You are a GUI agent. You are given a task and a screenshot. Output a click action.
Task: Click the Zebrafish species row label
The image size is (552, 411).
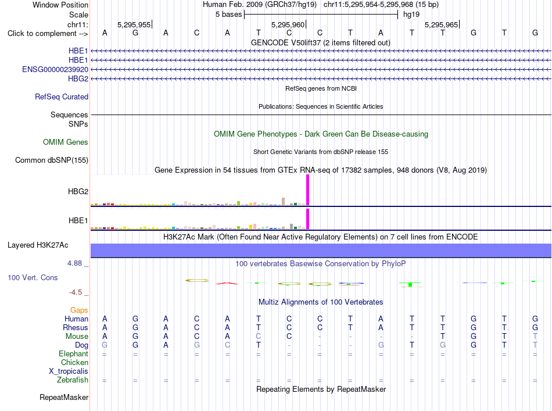pyautogui.click(x=73, y=380)
